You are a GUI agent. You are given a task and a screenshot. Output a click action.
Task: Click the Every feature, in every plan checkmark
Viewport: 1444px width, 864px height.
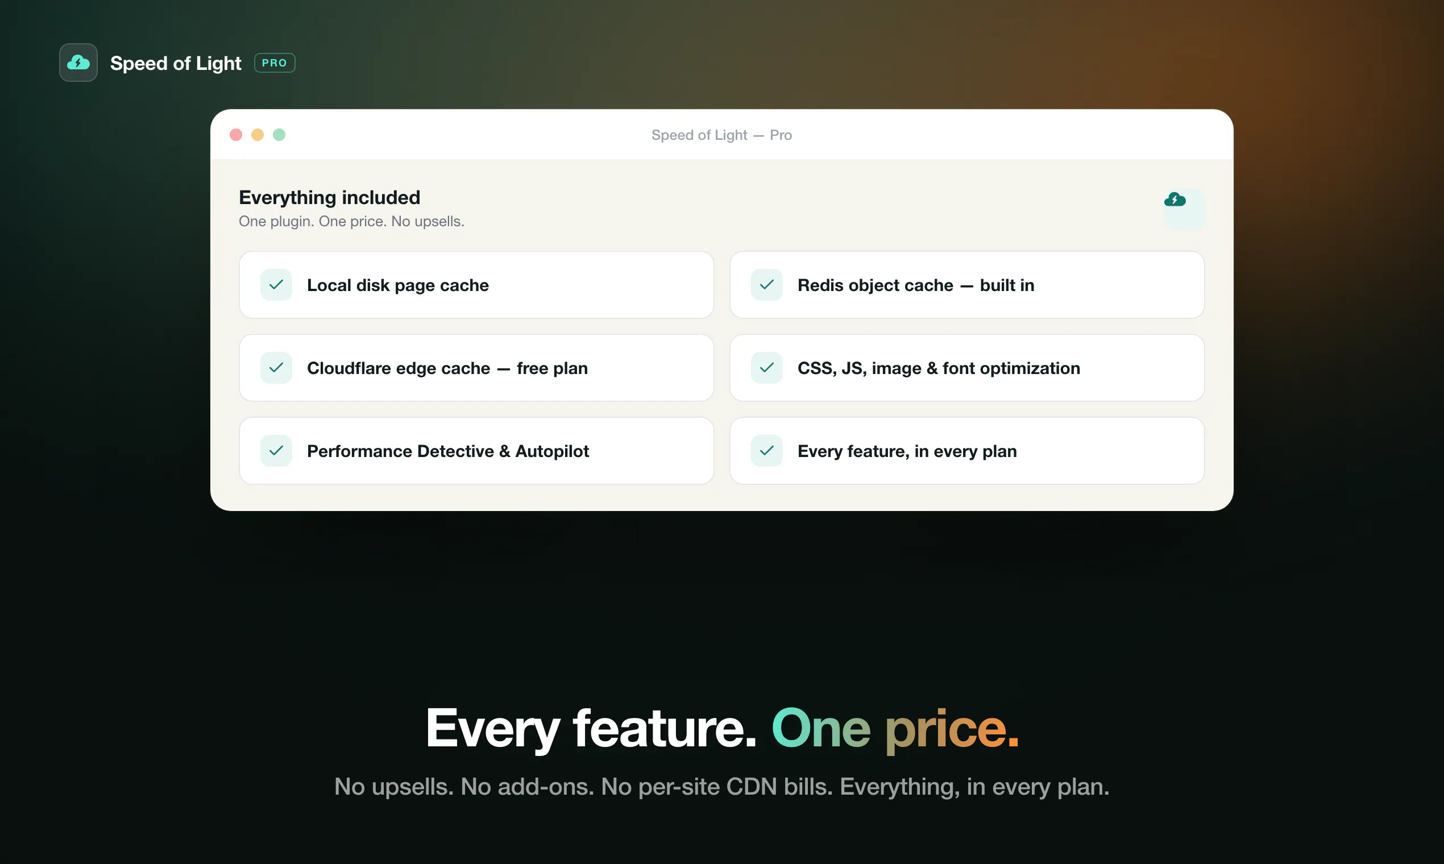pos(767,451)
